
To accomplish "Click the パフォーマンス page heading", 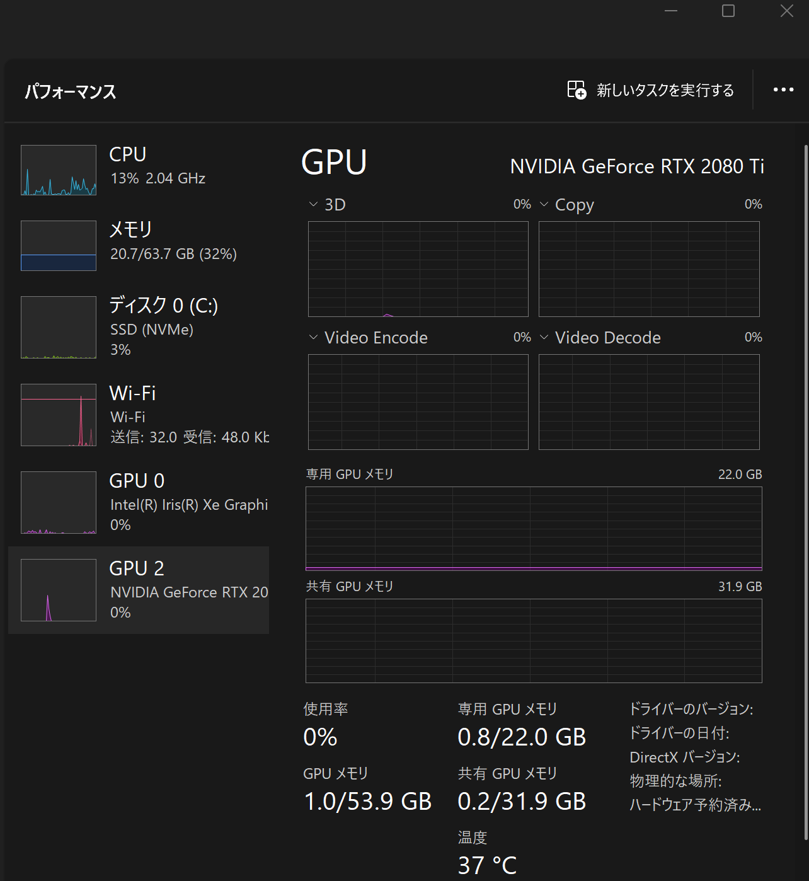I will (x=71, y=92).
